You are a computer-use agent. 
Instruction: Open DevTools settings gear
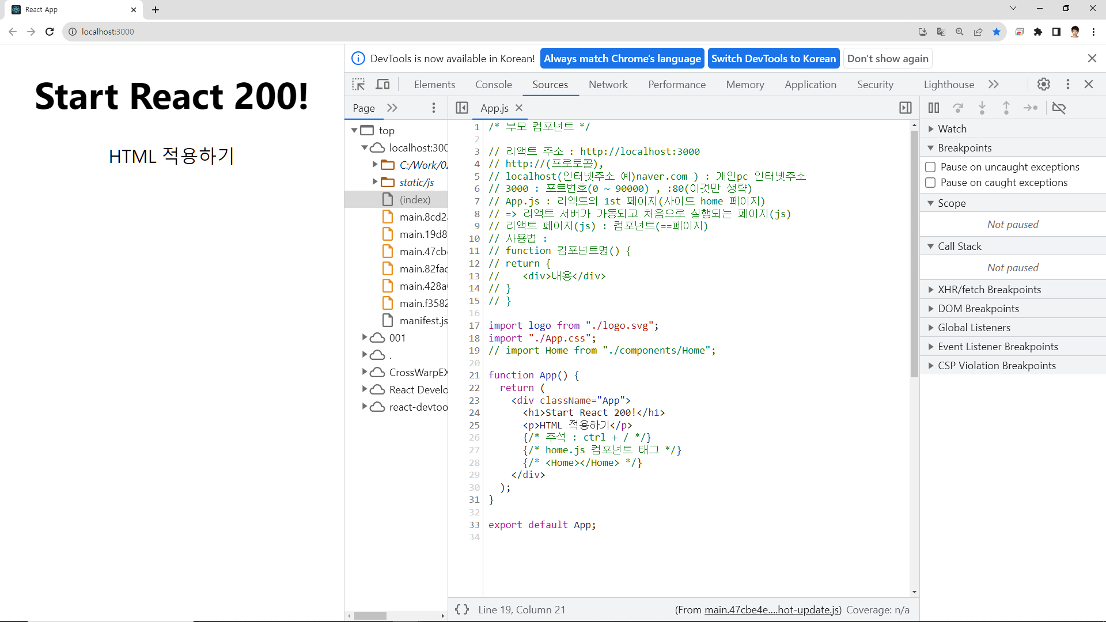point(1043,84)
